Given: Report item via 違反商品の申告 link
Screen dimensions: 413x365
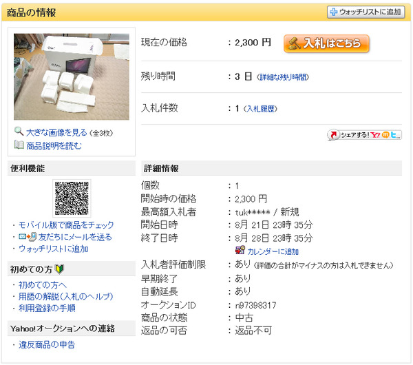Looking at the screenshot, I should 47,345.
